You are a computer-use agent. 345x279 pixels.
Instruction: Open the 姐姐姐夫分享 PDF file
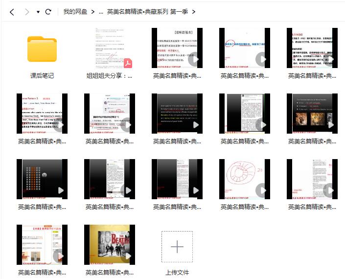(110, 48)
